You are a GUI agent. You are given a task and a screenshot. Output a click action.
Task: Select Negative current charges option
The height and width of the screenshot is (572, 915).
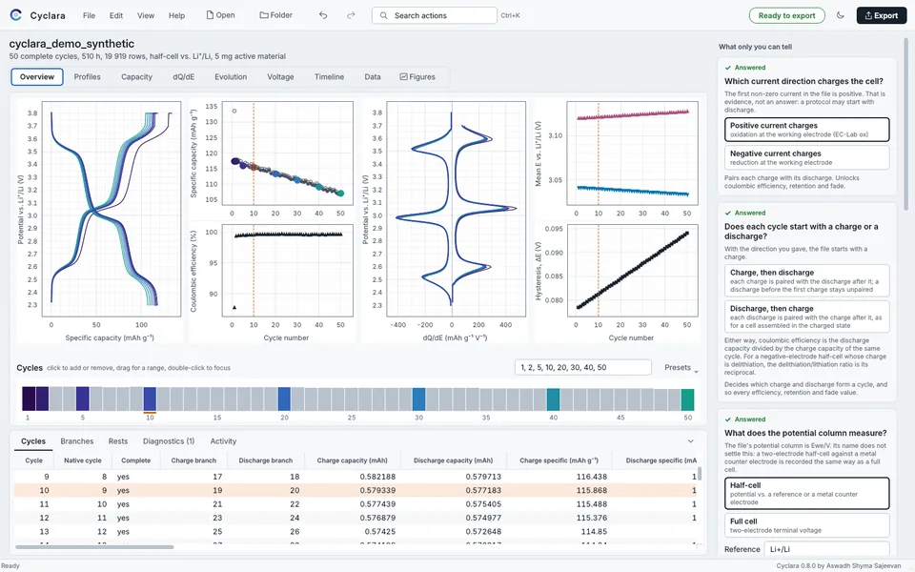click(807, 157)
